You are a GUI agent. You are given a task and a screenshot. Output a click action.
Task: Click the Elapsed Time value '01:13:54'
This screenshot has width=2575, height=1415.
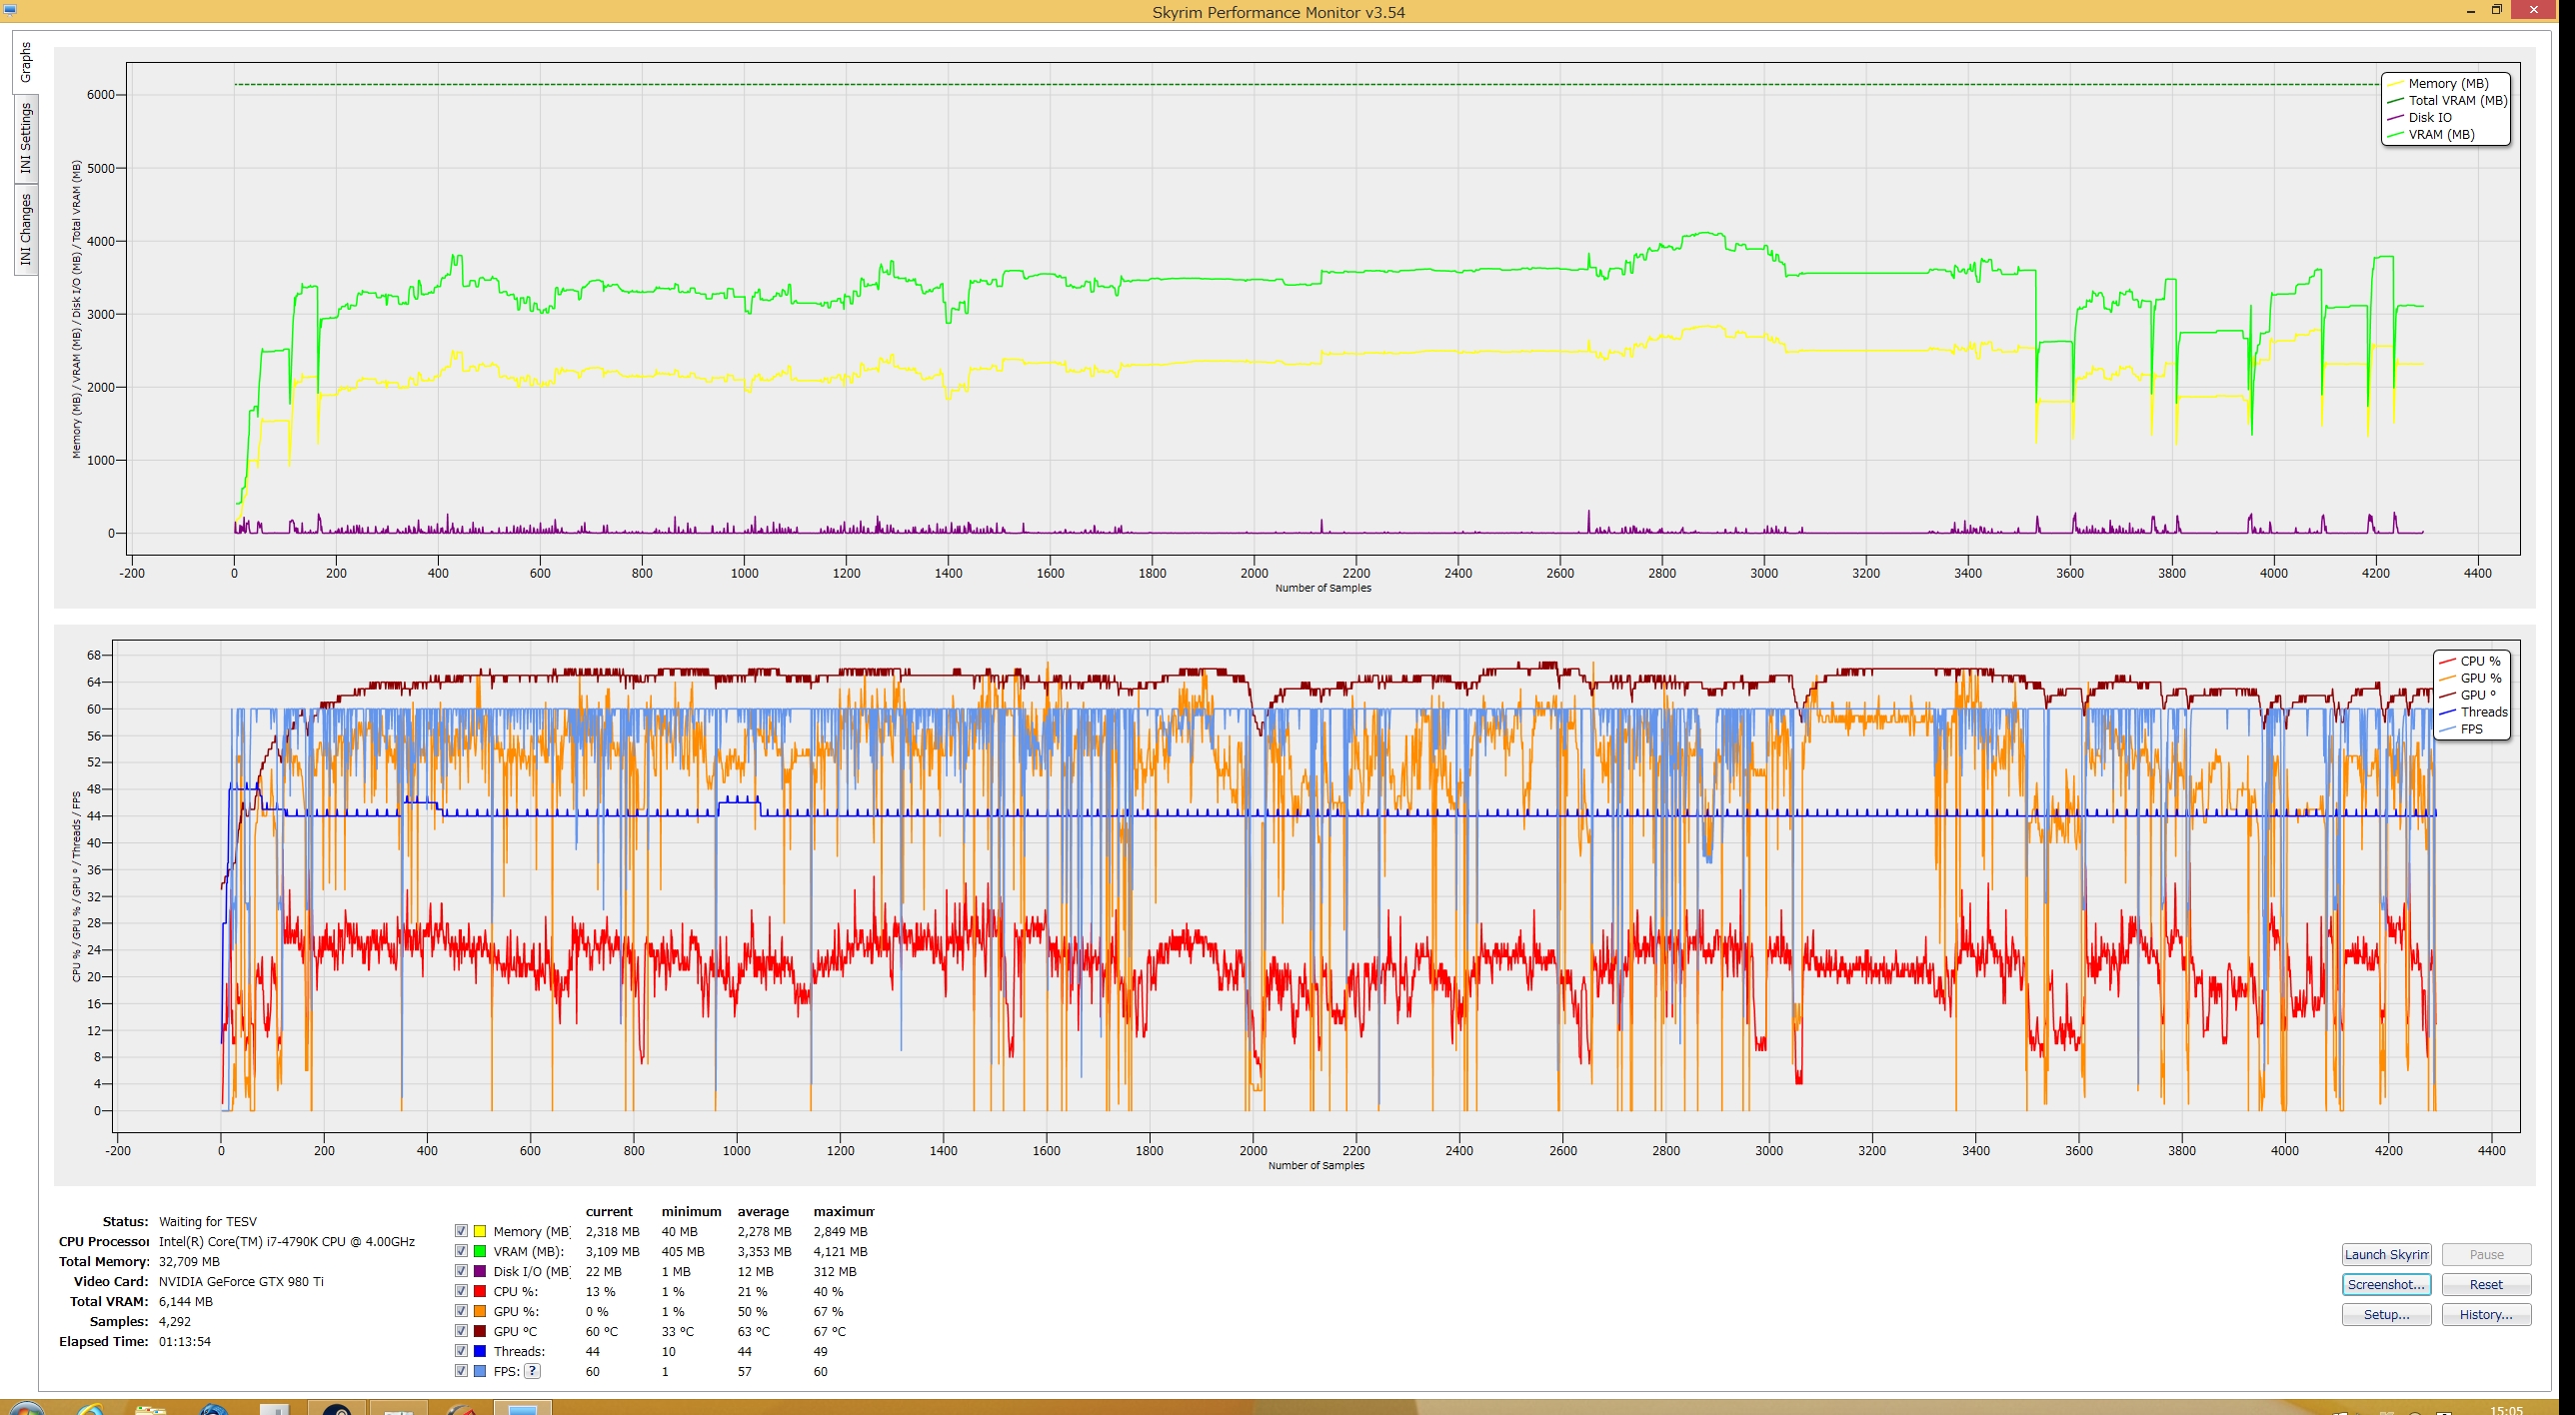click(185, 1341)
